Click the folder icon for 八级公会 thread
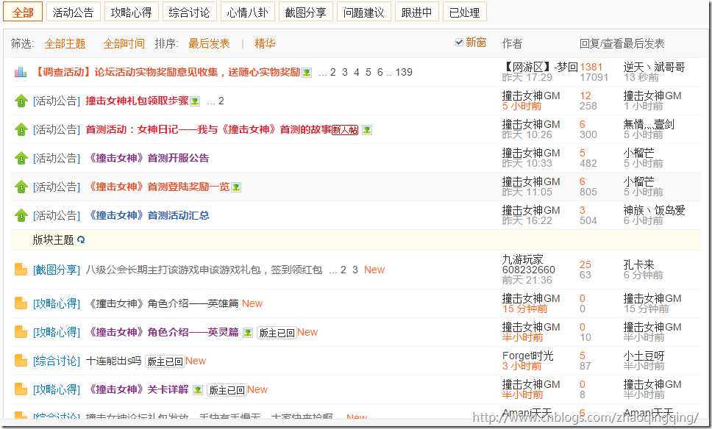712x429 pixels. click(21, 270)
